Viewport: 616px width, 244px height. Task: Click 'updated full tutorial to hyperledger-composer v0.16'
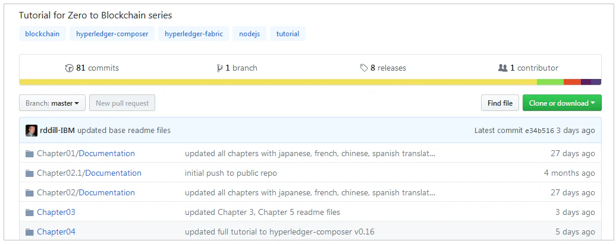click(x=279, y=232)
